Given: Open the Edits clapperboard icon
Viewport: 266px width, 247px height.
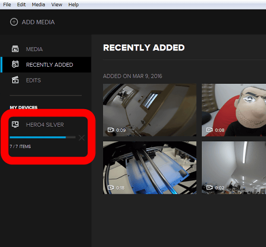Looking at the screenshot, I should coord(15,80).
